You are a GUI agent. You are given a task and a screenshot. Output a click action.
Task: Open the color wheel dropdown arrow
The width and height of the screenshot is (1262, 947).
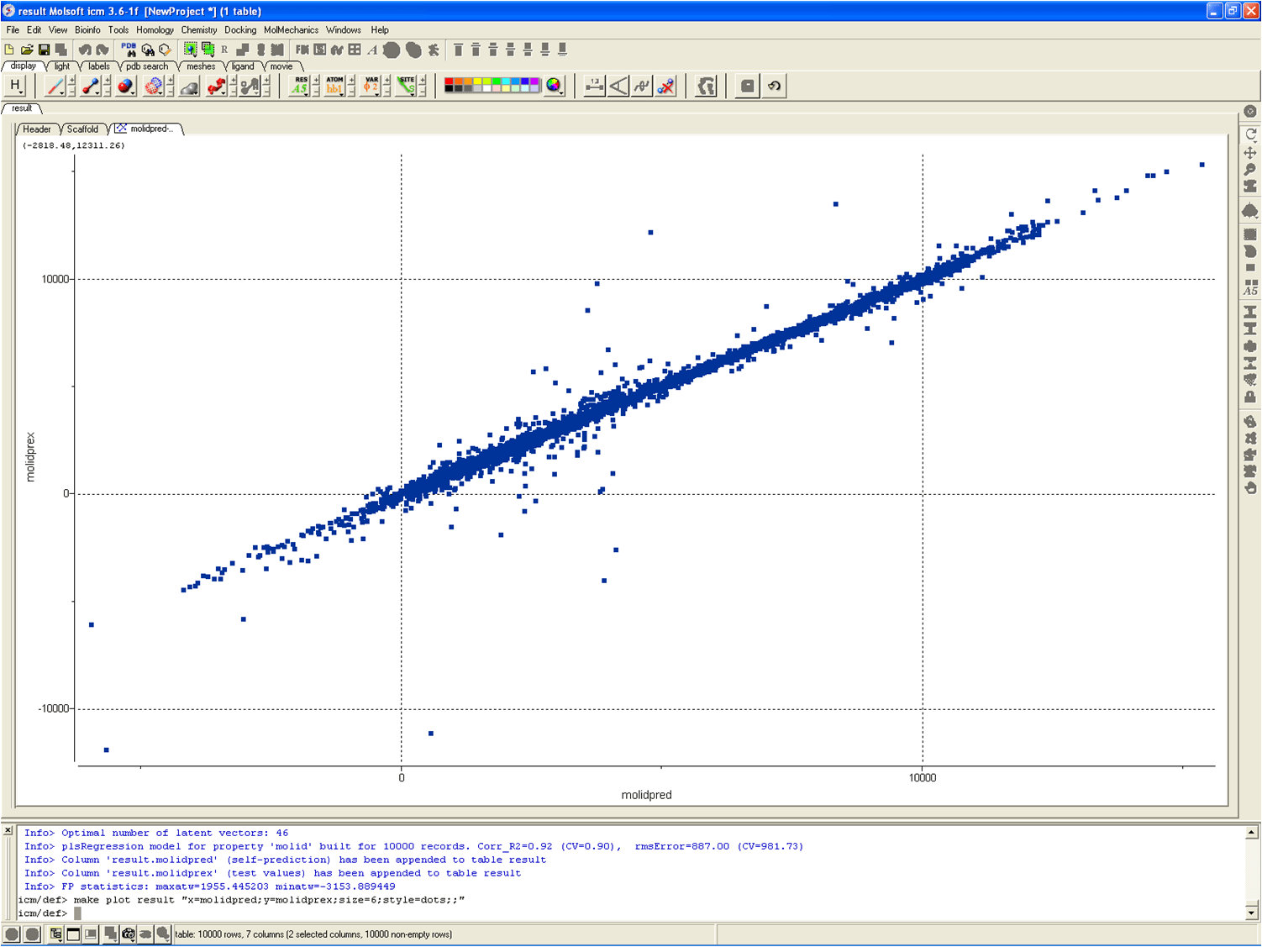[x=560, y=92]
